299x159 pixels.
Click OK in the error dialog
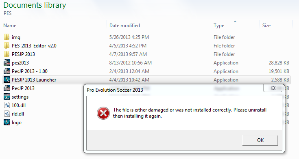(x=260, y=140)
